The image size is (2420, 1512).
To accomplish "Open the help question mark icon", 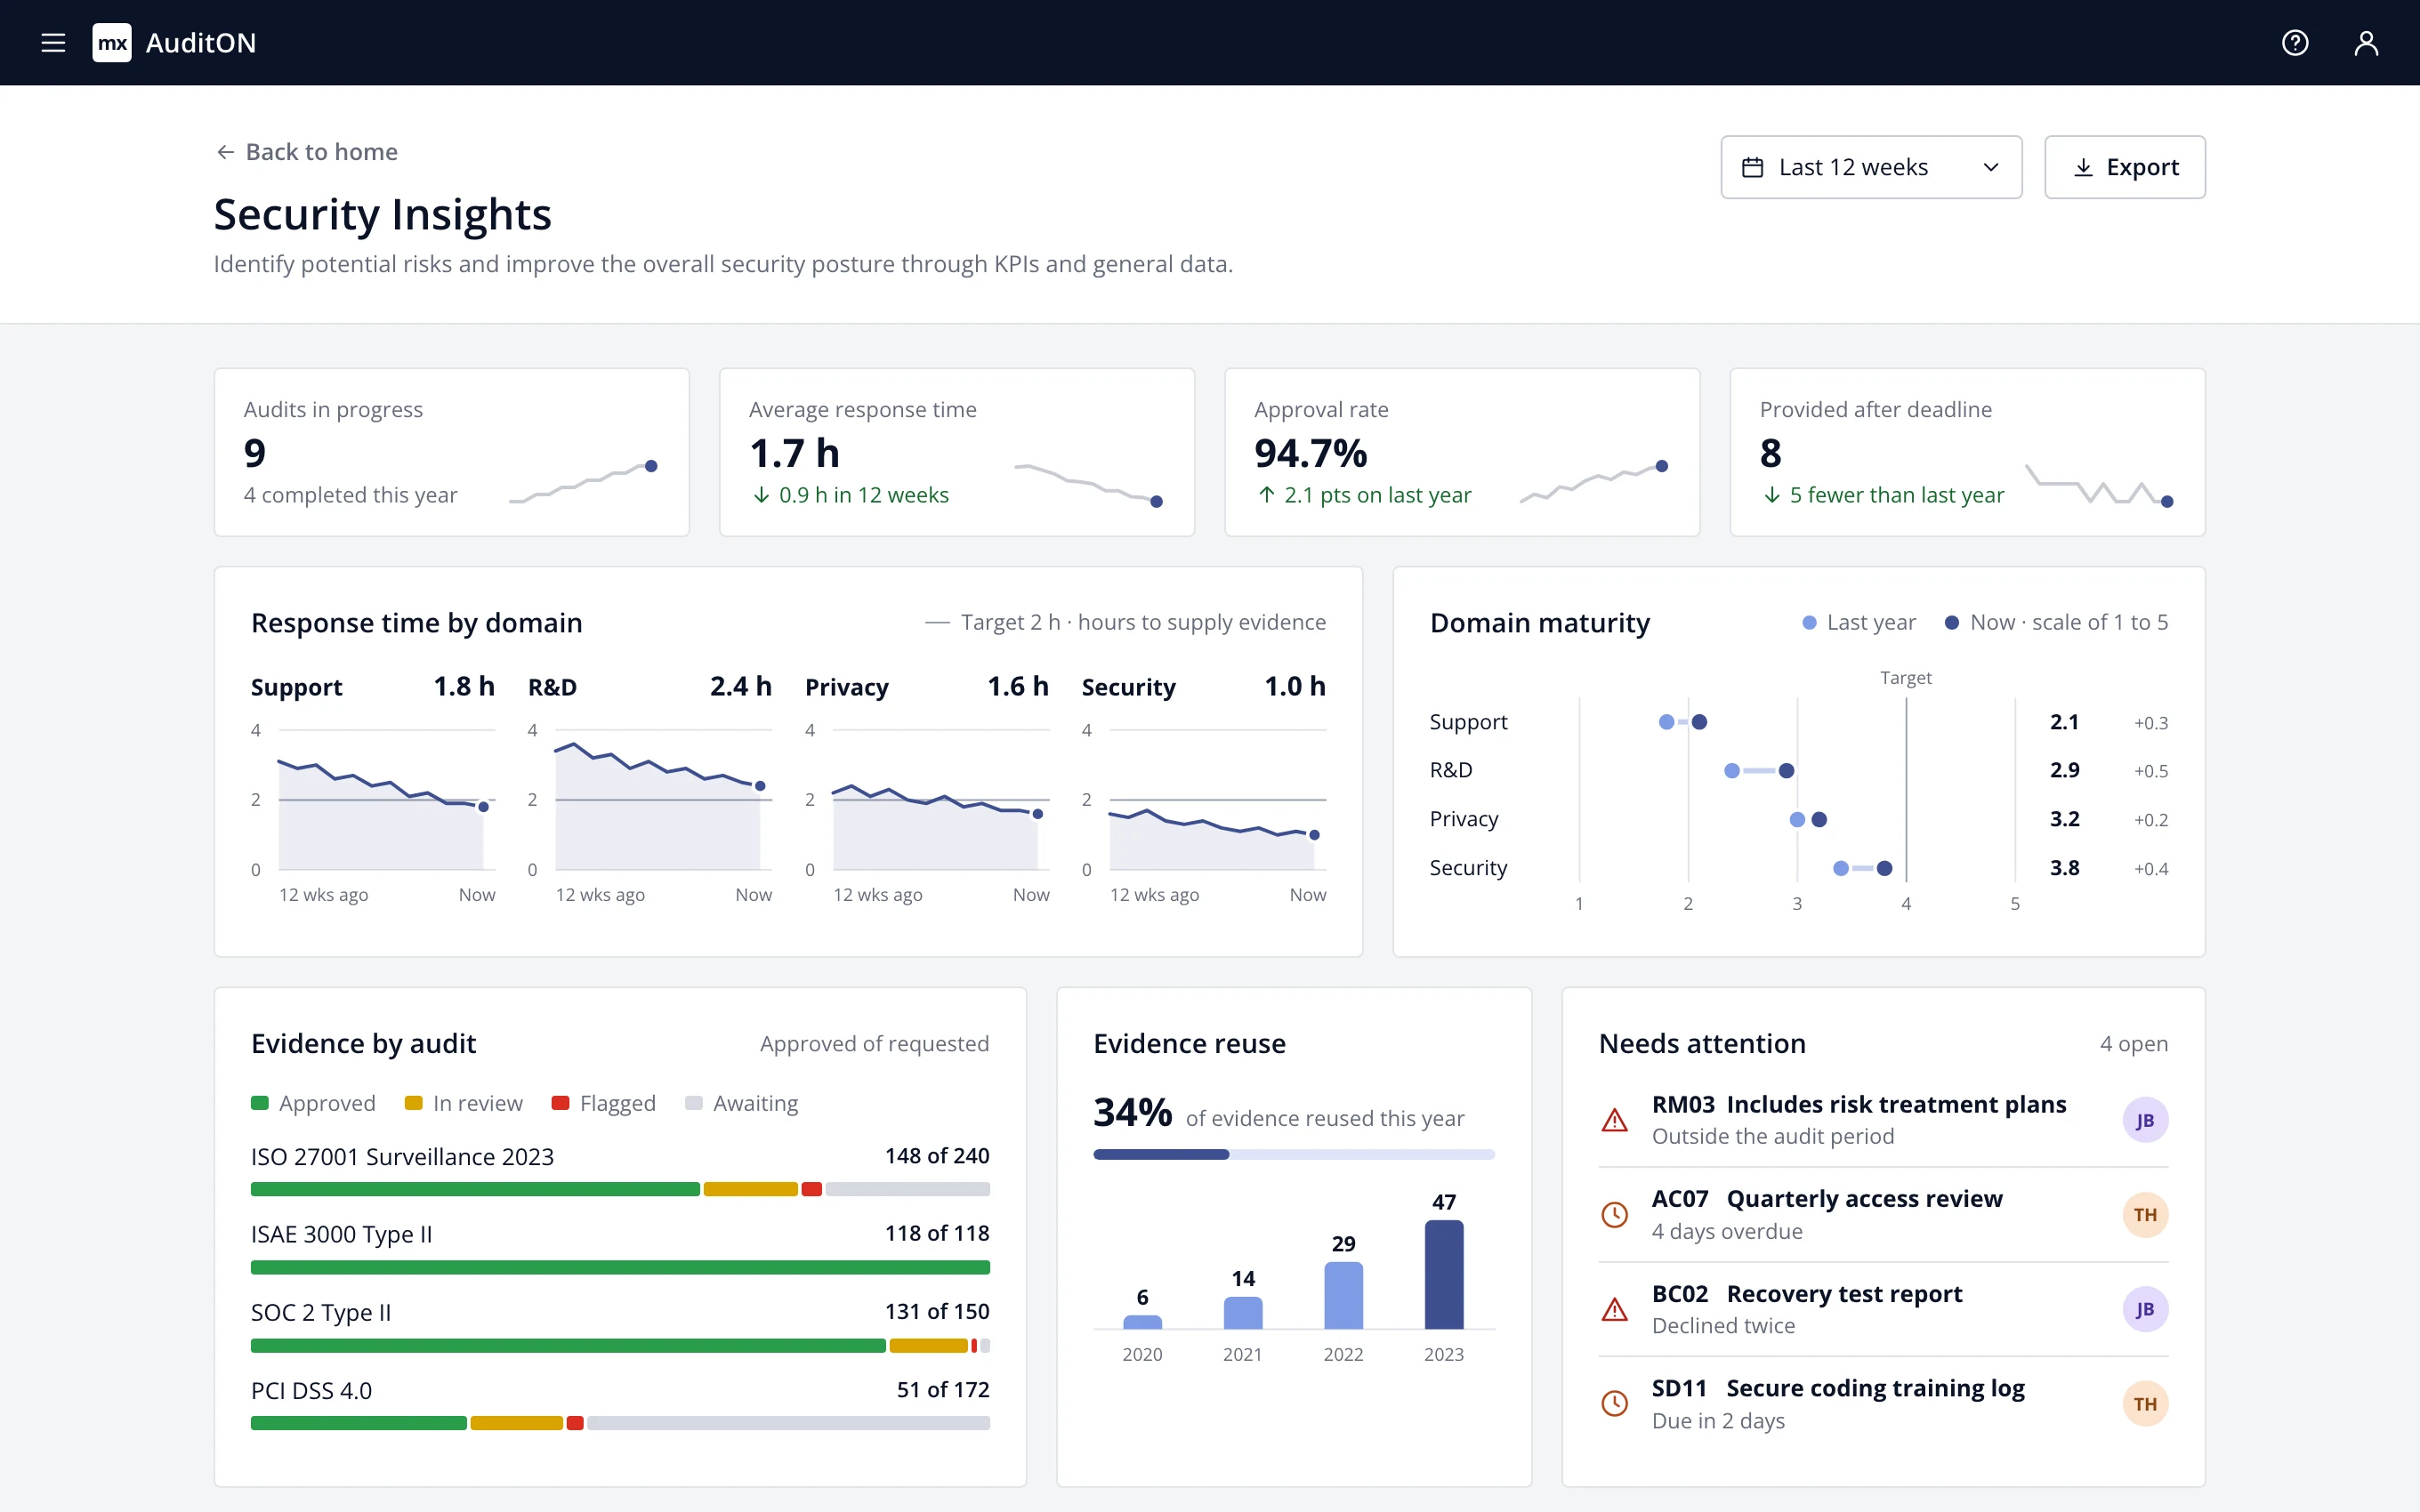I will (x=2295, y=43).
